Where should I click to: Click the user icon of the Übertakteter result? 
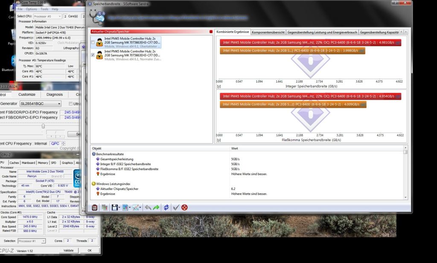99,42
